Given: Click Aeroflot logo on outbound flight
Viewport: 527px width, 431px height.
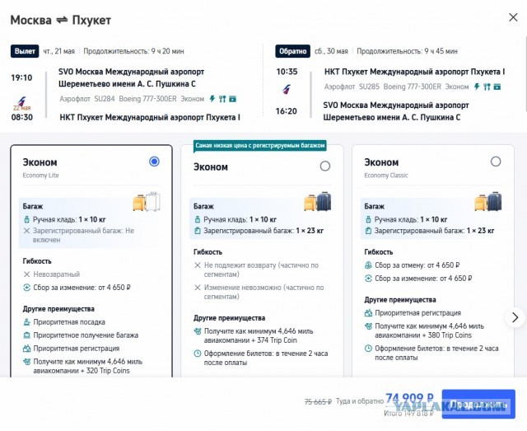Looking at the screenshot, I should tap(21, 101).
